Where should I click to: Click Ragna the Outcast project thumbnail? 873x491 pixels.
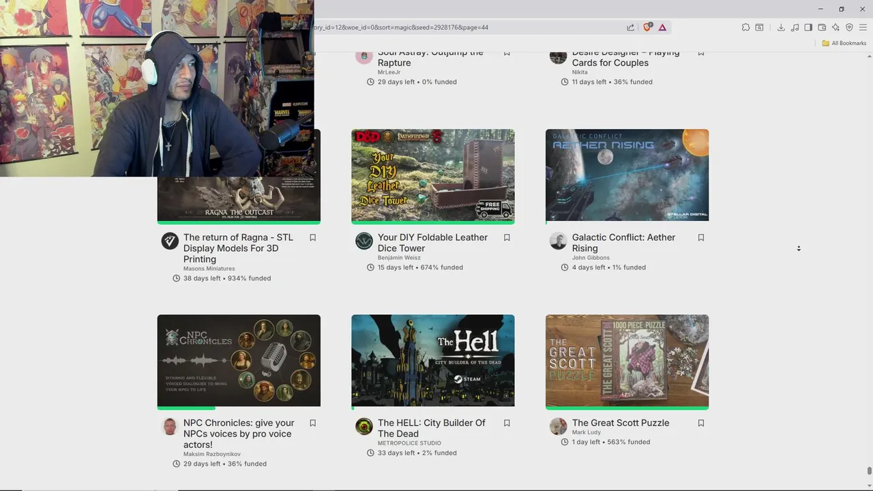[x=239, y=199]
